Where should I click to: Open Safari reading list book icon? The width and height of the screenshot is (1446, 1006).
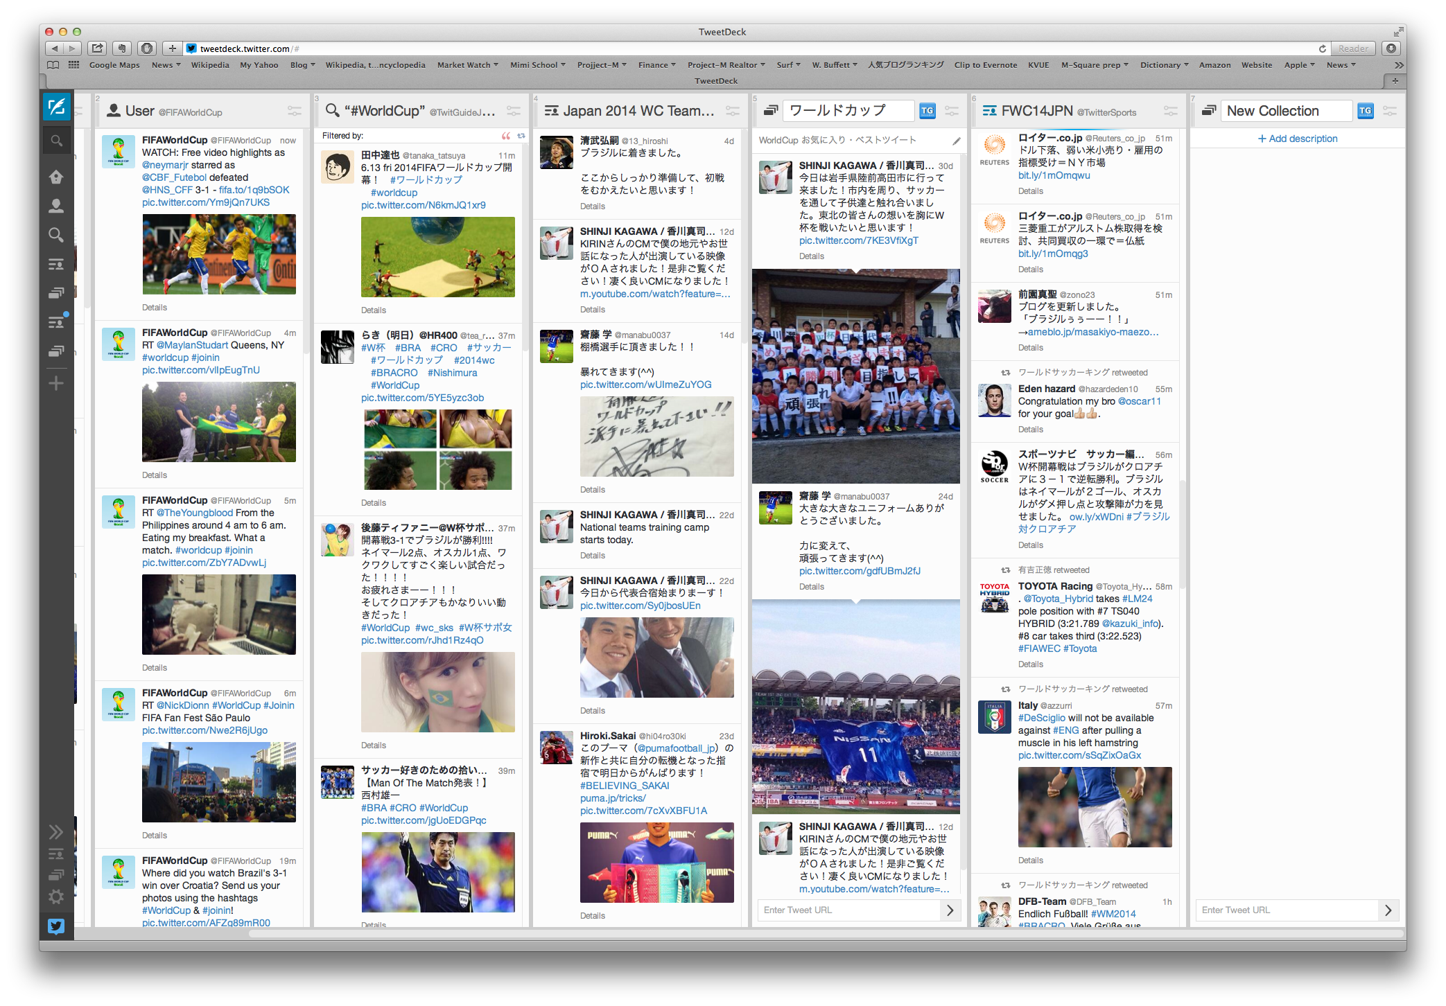53,65
